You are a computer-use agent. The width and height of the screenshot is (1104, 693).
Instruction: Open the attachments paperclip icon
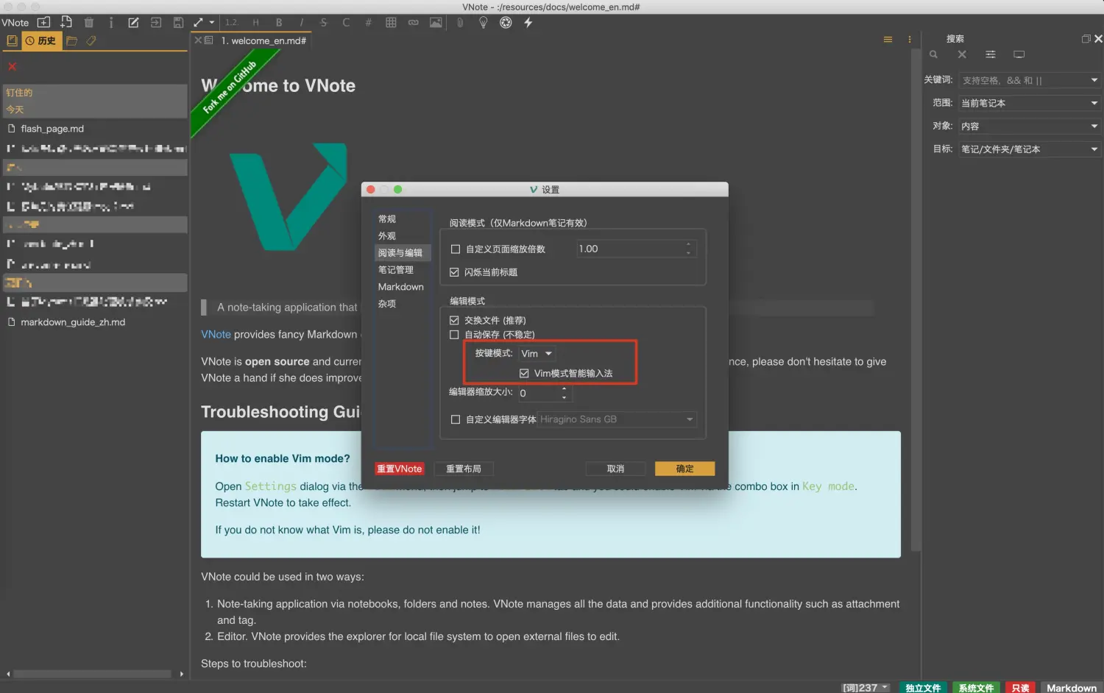[460, 23]
